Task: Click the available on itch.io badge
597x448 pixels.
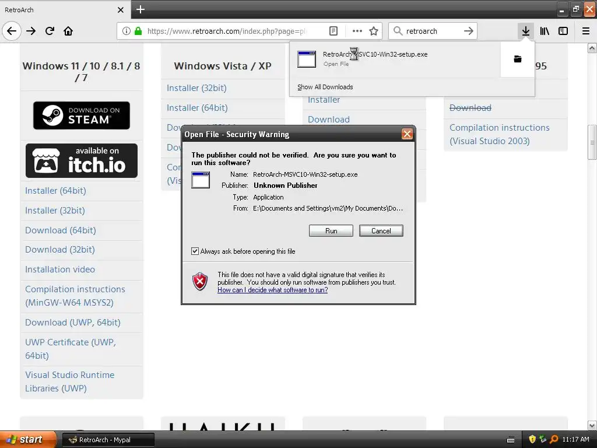Action: tap(82, 160)
